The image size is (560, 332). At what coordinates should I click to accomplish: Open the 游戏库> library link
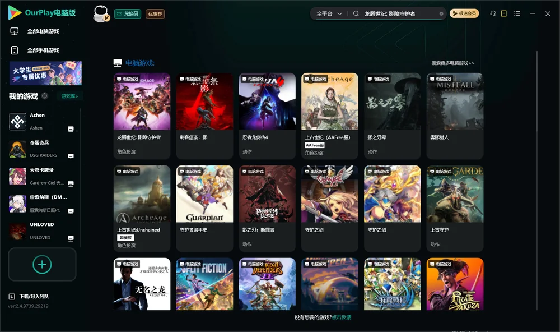tap(69, 96)
